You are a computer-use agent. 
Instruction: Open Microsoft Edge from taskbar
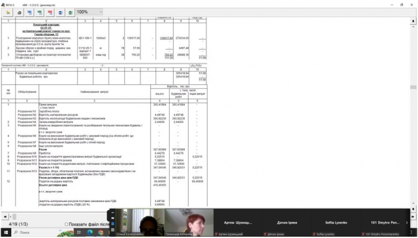90,232
